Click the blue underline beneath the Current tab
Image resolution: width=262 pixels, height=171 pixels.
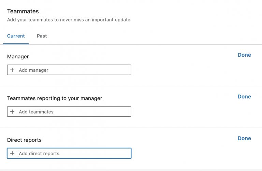(16, 44)
